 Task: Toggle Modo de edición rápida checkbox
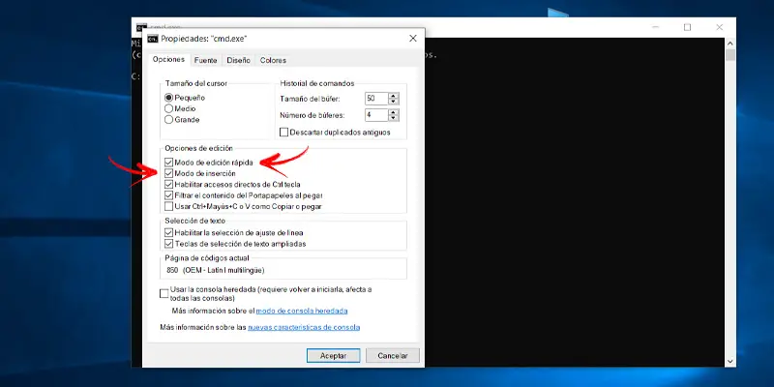click(168, 162)
